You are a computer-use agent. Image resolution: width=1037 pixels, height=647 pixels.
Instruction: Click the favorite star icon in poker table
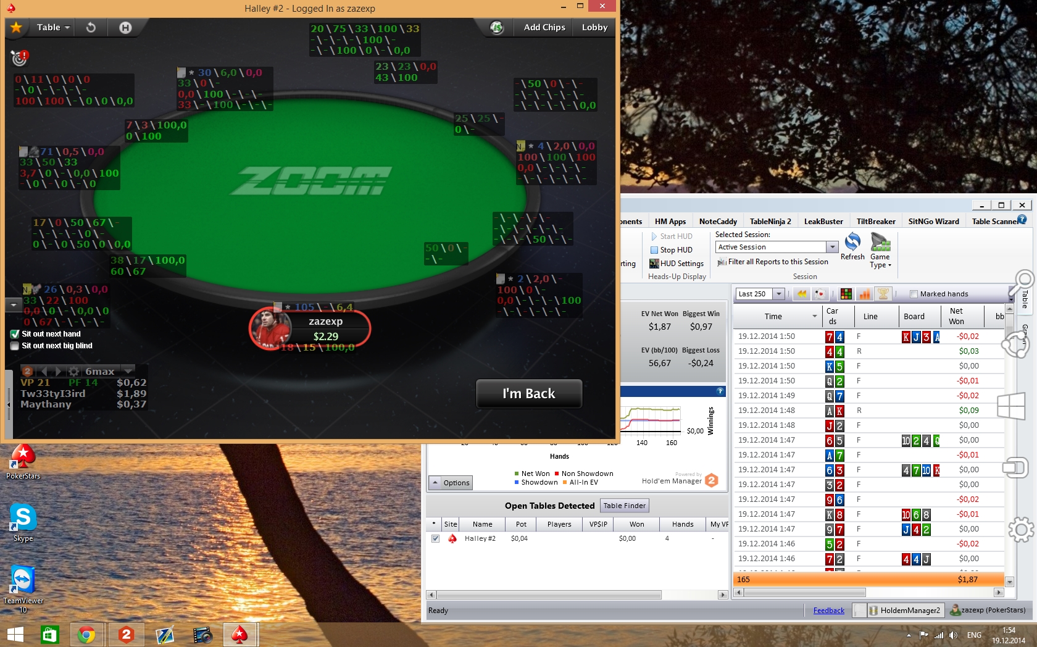pyautogui.click(x=16, y=27)
